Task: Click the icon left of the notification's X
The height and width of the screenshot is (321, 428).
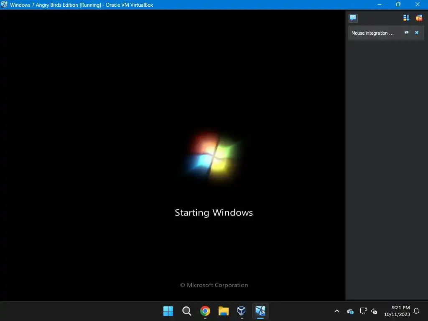Action: tap(406, 33)
